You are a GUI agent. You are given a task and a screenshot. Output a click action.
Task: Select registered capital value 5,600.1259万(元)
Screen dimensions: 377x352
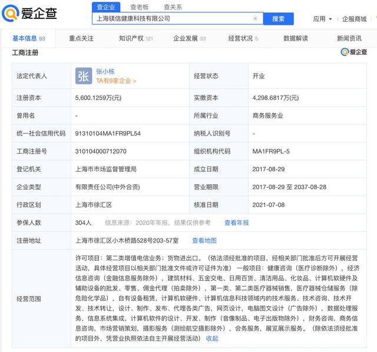[x=98, y=98]
